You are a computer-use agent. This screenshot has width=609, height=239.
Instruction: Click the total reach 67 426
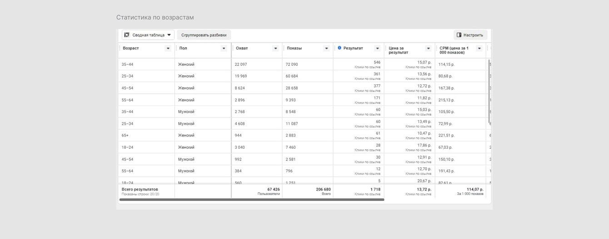(x=274, y=189)
